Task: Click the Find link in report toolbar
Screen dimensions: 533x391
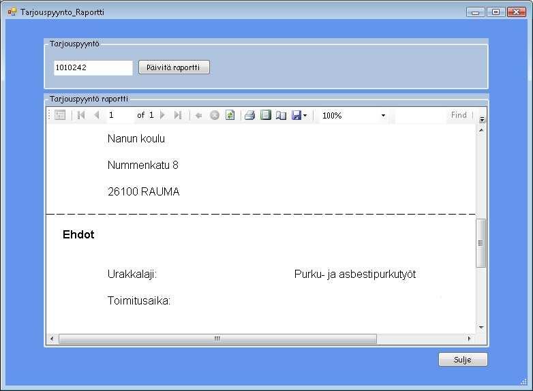Action: (459, 115)
